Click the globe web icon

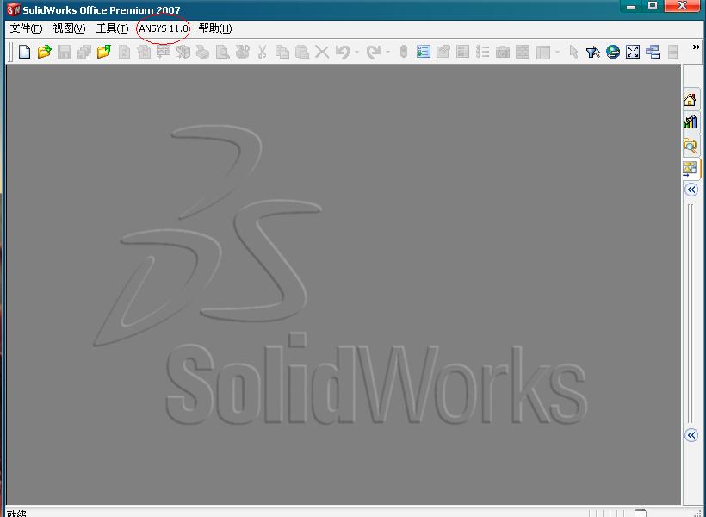[x=613, y=52]
